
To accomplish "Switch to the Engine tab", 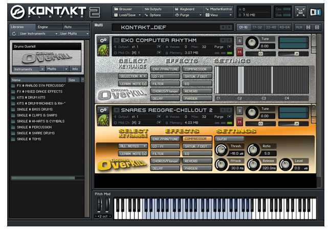I will [x=49, y=27].
